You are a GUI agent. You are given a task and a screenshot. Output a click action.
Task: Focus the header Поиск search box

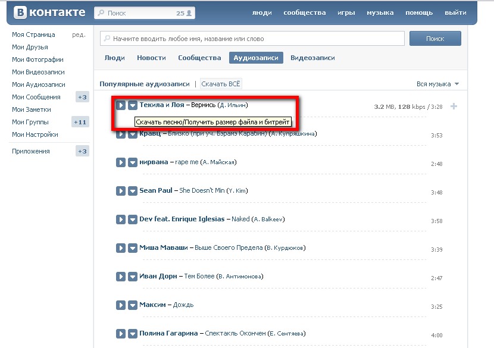click(x=144, y=13)
